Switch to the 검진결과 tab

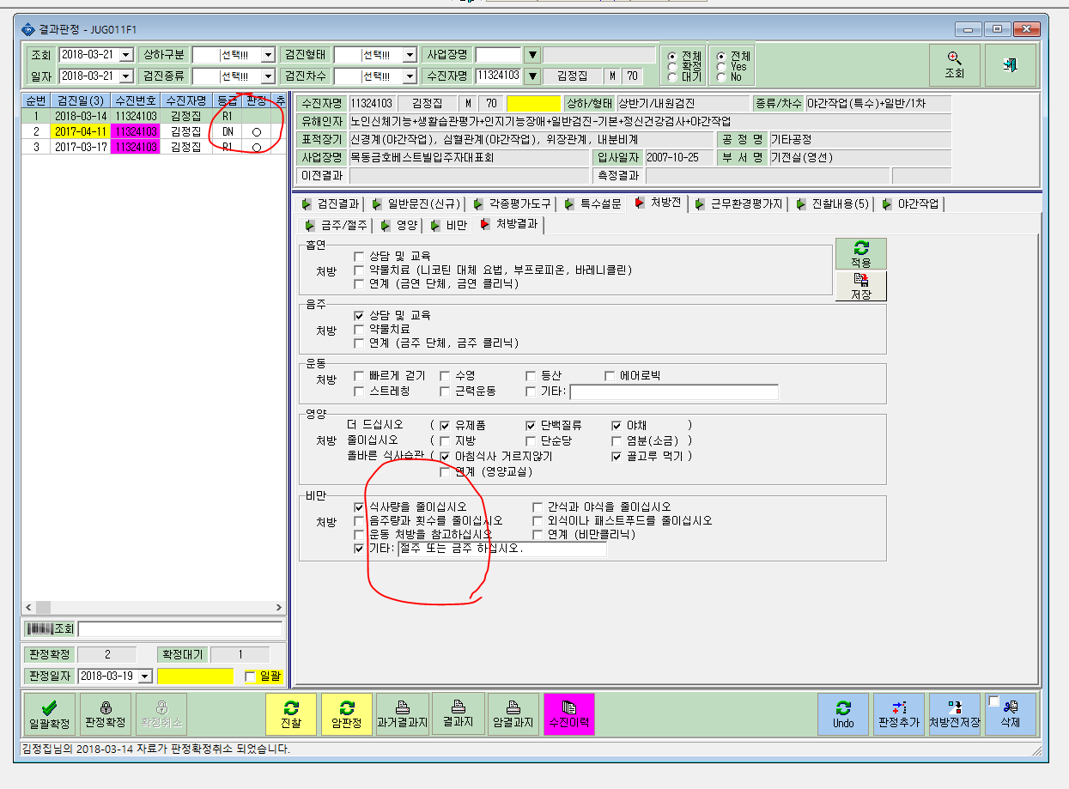click(x=331, y=203)
